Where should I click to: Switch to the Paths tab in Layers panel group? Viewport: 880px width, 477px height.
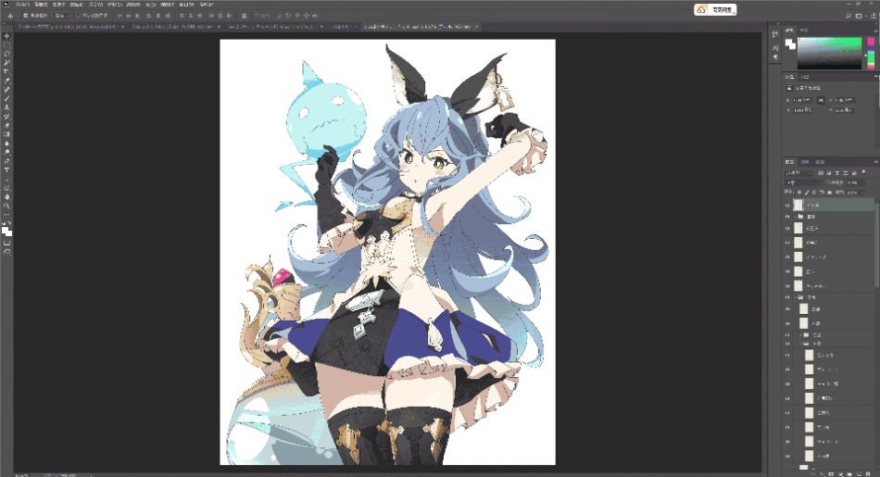pyautogui.click(x=820, y=162)
